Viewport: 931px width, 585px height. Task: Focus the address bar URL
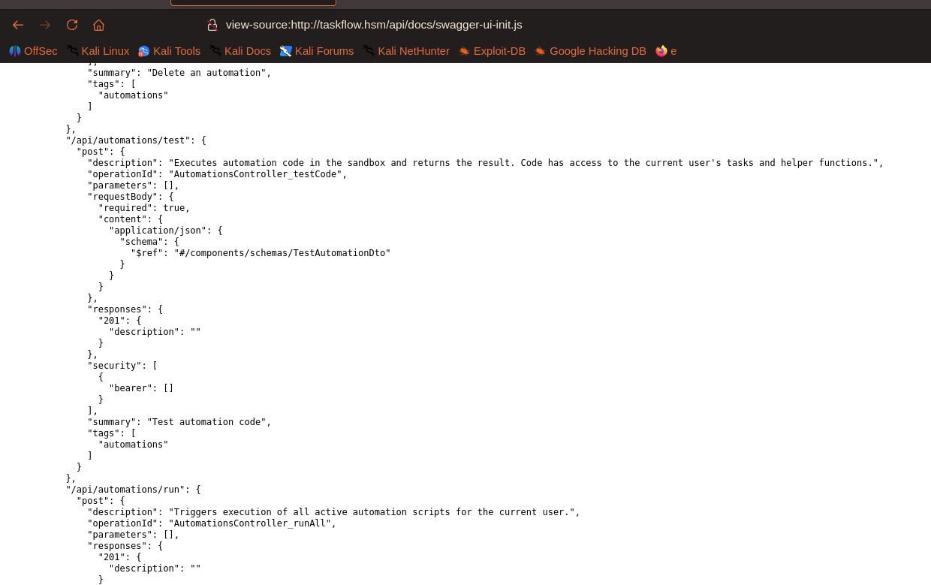pos(374,25)
